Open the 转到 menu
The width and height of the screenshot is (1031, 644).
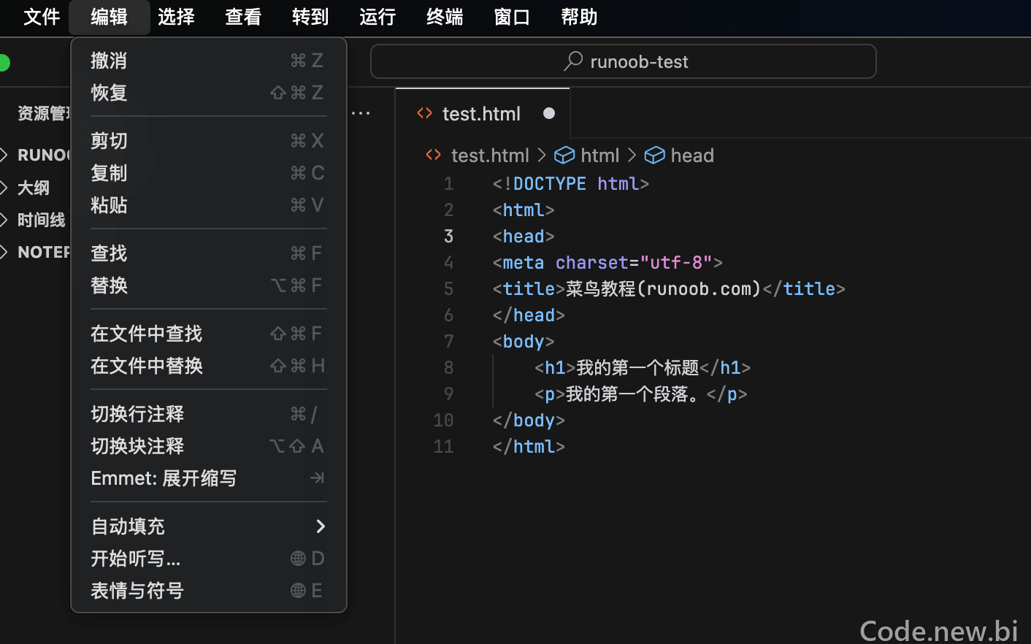311,17
